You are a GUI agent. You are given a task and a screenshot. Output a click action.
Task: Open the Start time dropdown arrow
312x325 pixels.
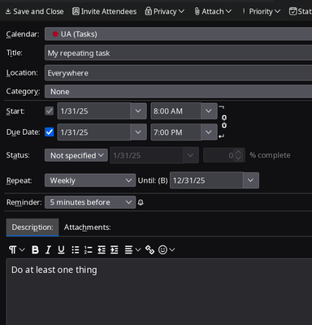(x=209, y=110)
